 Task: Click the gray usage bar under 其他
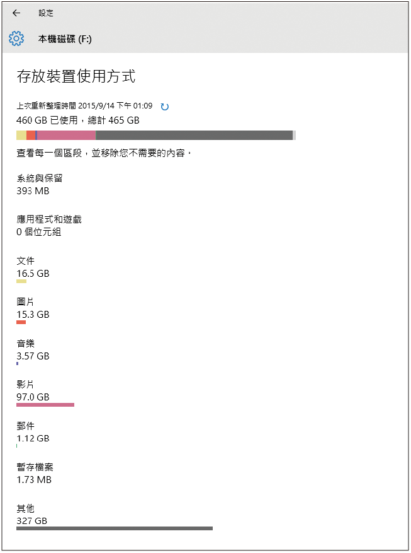pos(115,528)
